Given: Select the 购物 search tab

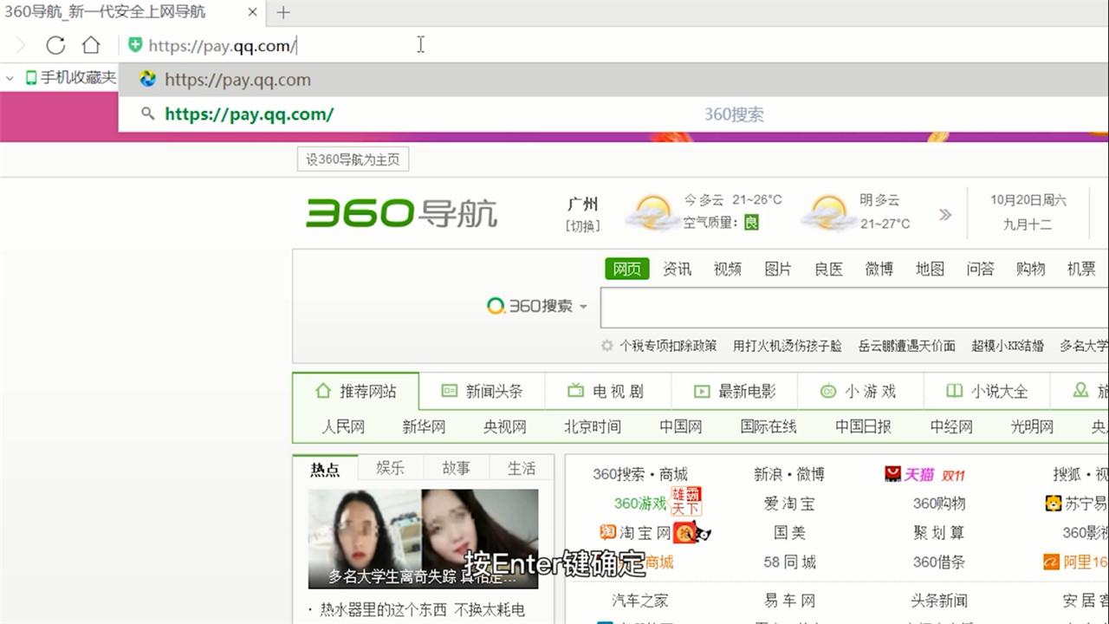Looking at the screenshot, I should click(x=1031, y=270).
